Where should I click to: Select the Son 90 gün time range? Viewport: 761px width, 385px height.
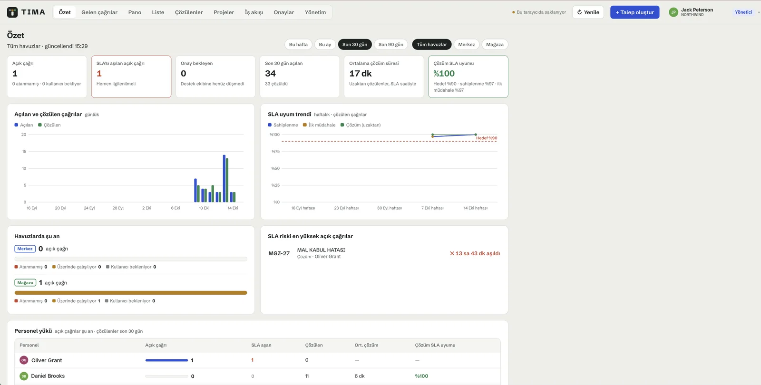point(391,45)
